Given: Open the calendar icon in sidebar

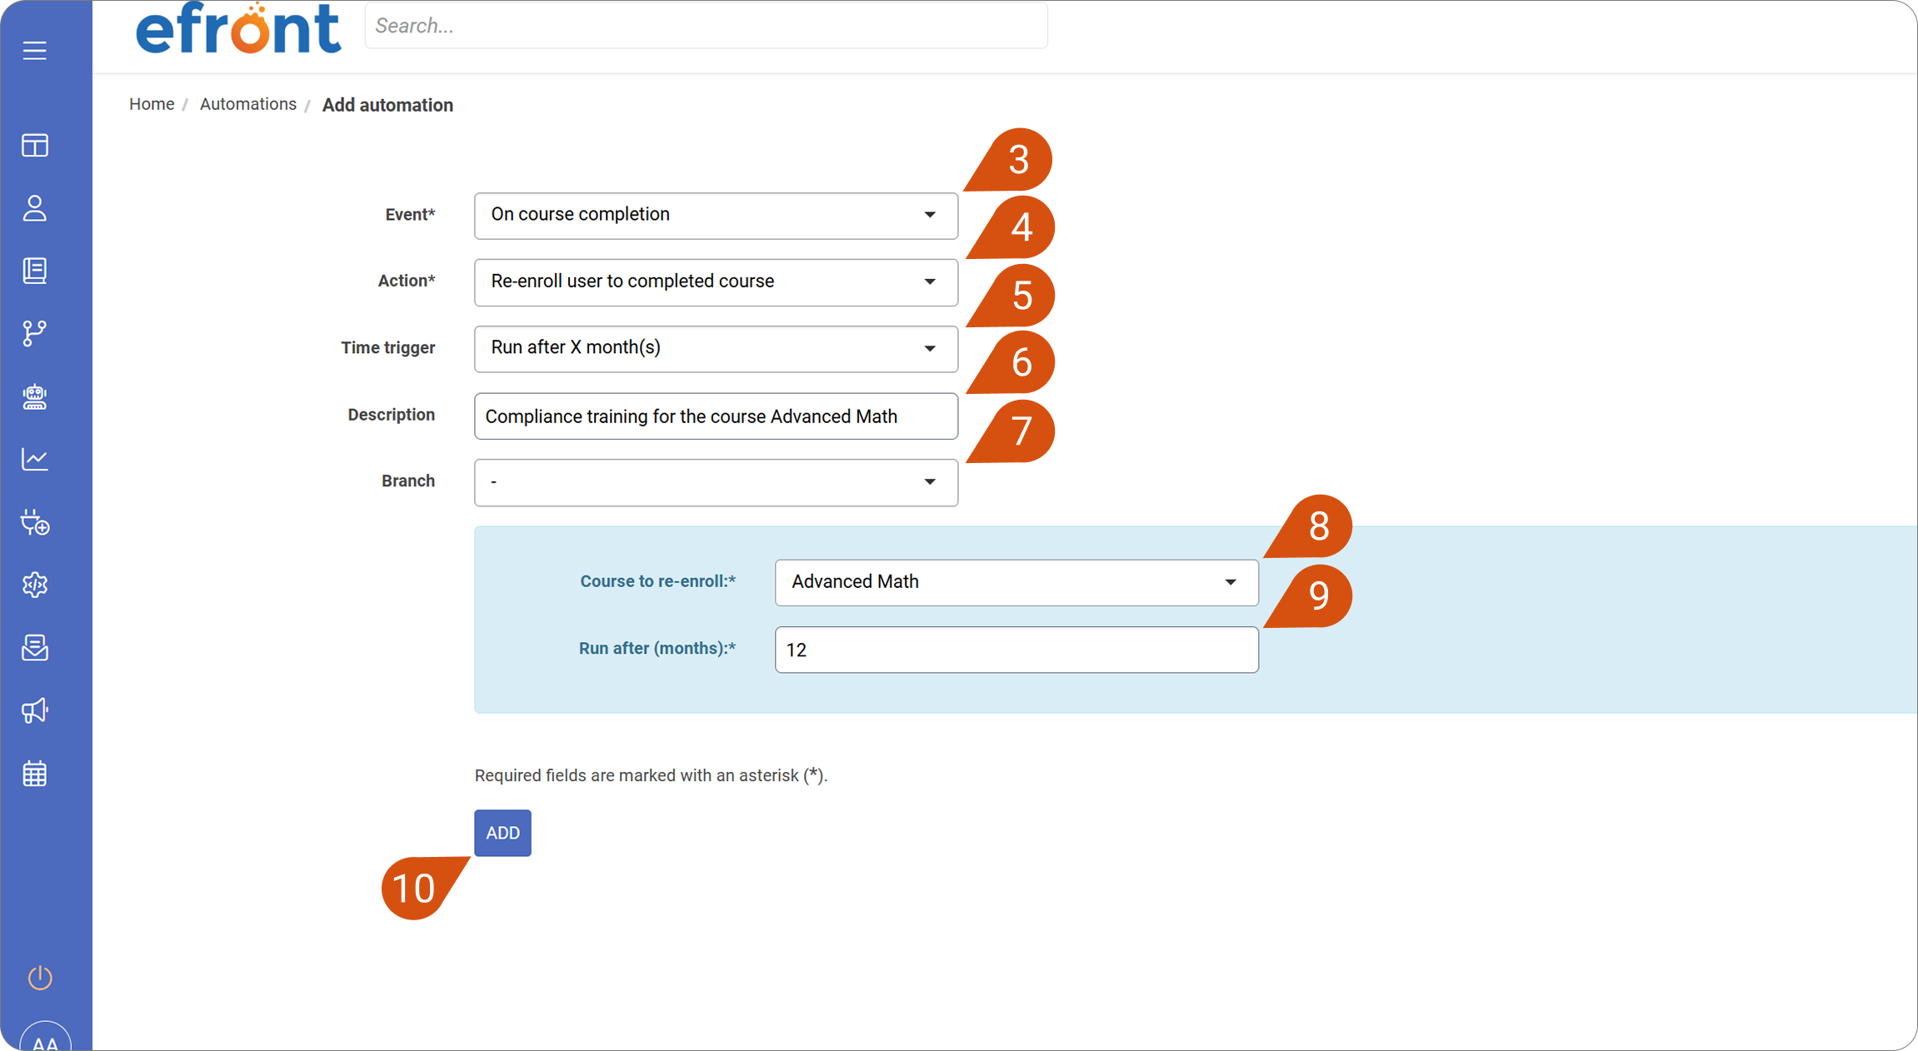Looking at the screenshot, I should 35,774.
